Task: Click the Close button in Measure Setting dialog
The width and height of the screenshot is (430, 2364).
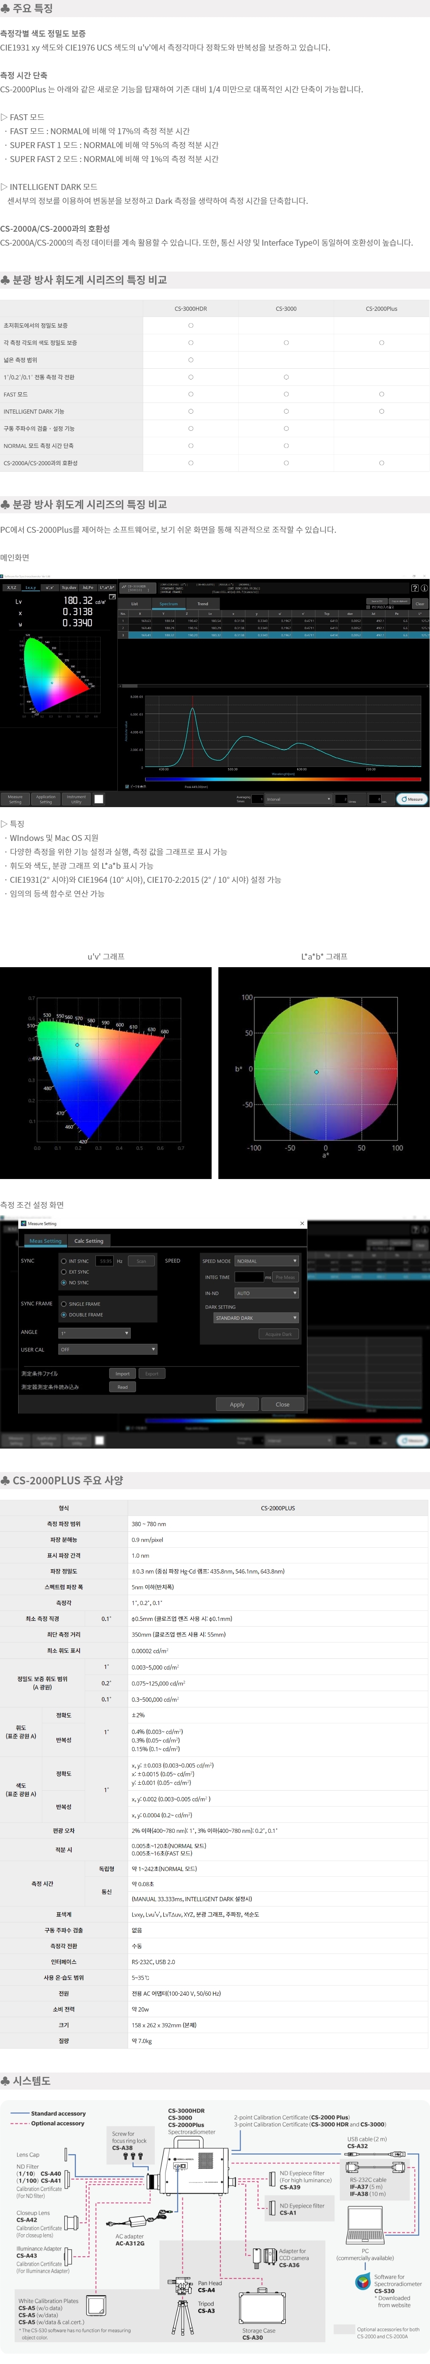Action: 282,1404
